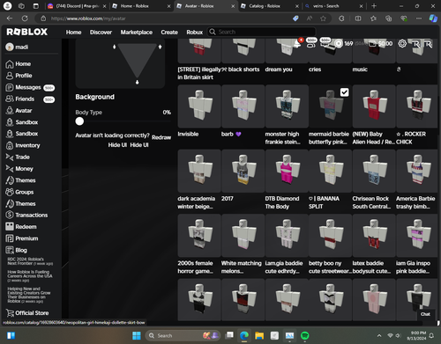Image resolution: width=441 pixels, height=344 pixels.
Task: Open Premium in the sidebar
Action: [x=22, y=238]
